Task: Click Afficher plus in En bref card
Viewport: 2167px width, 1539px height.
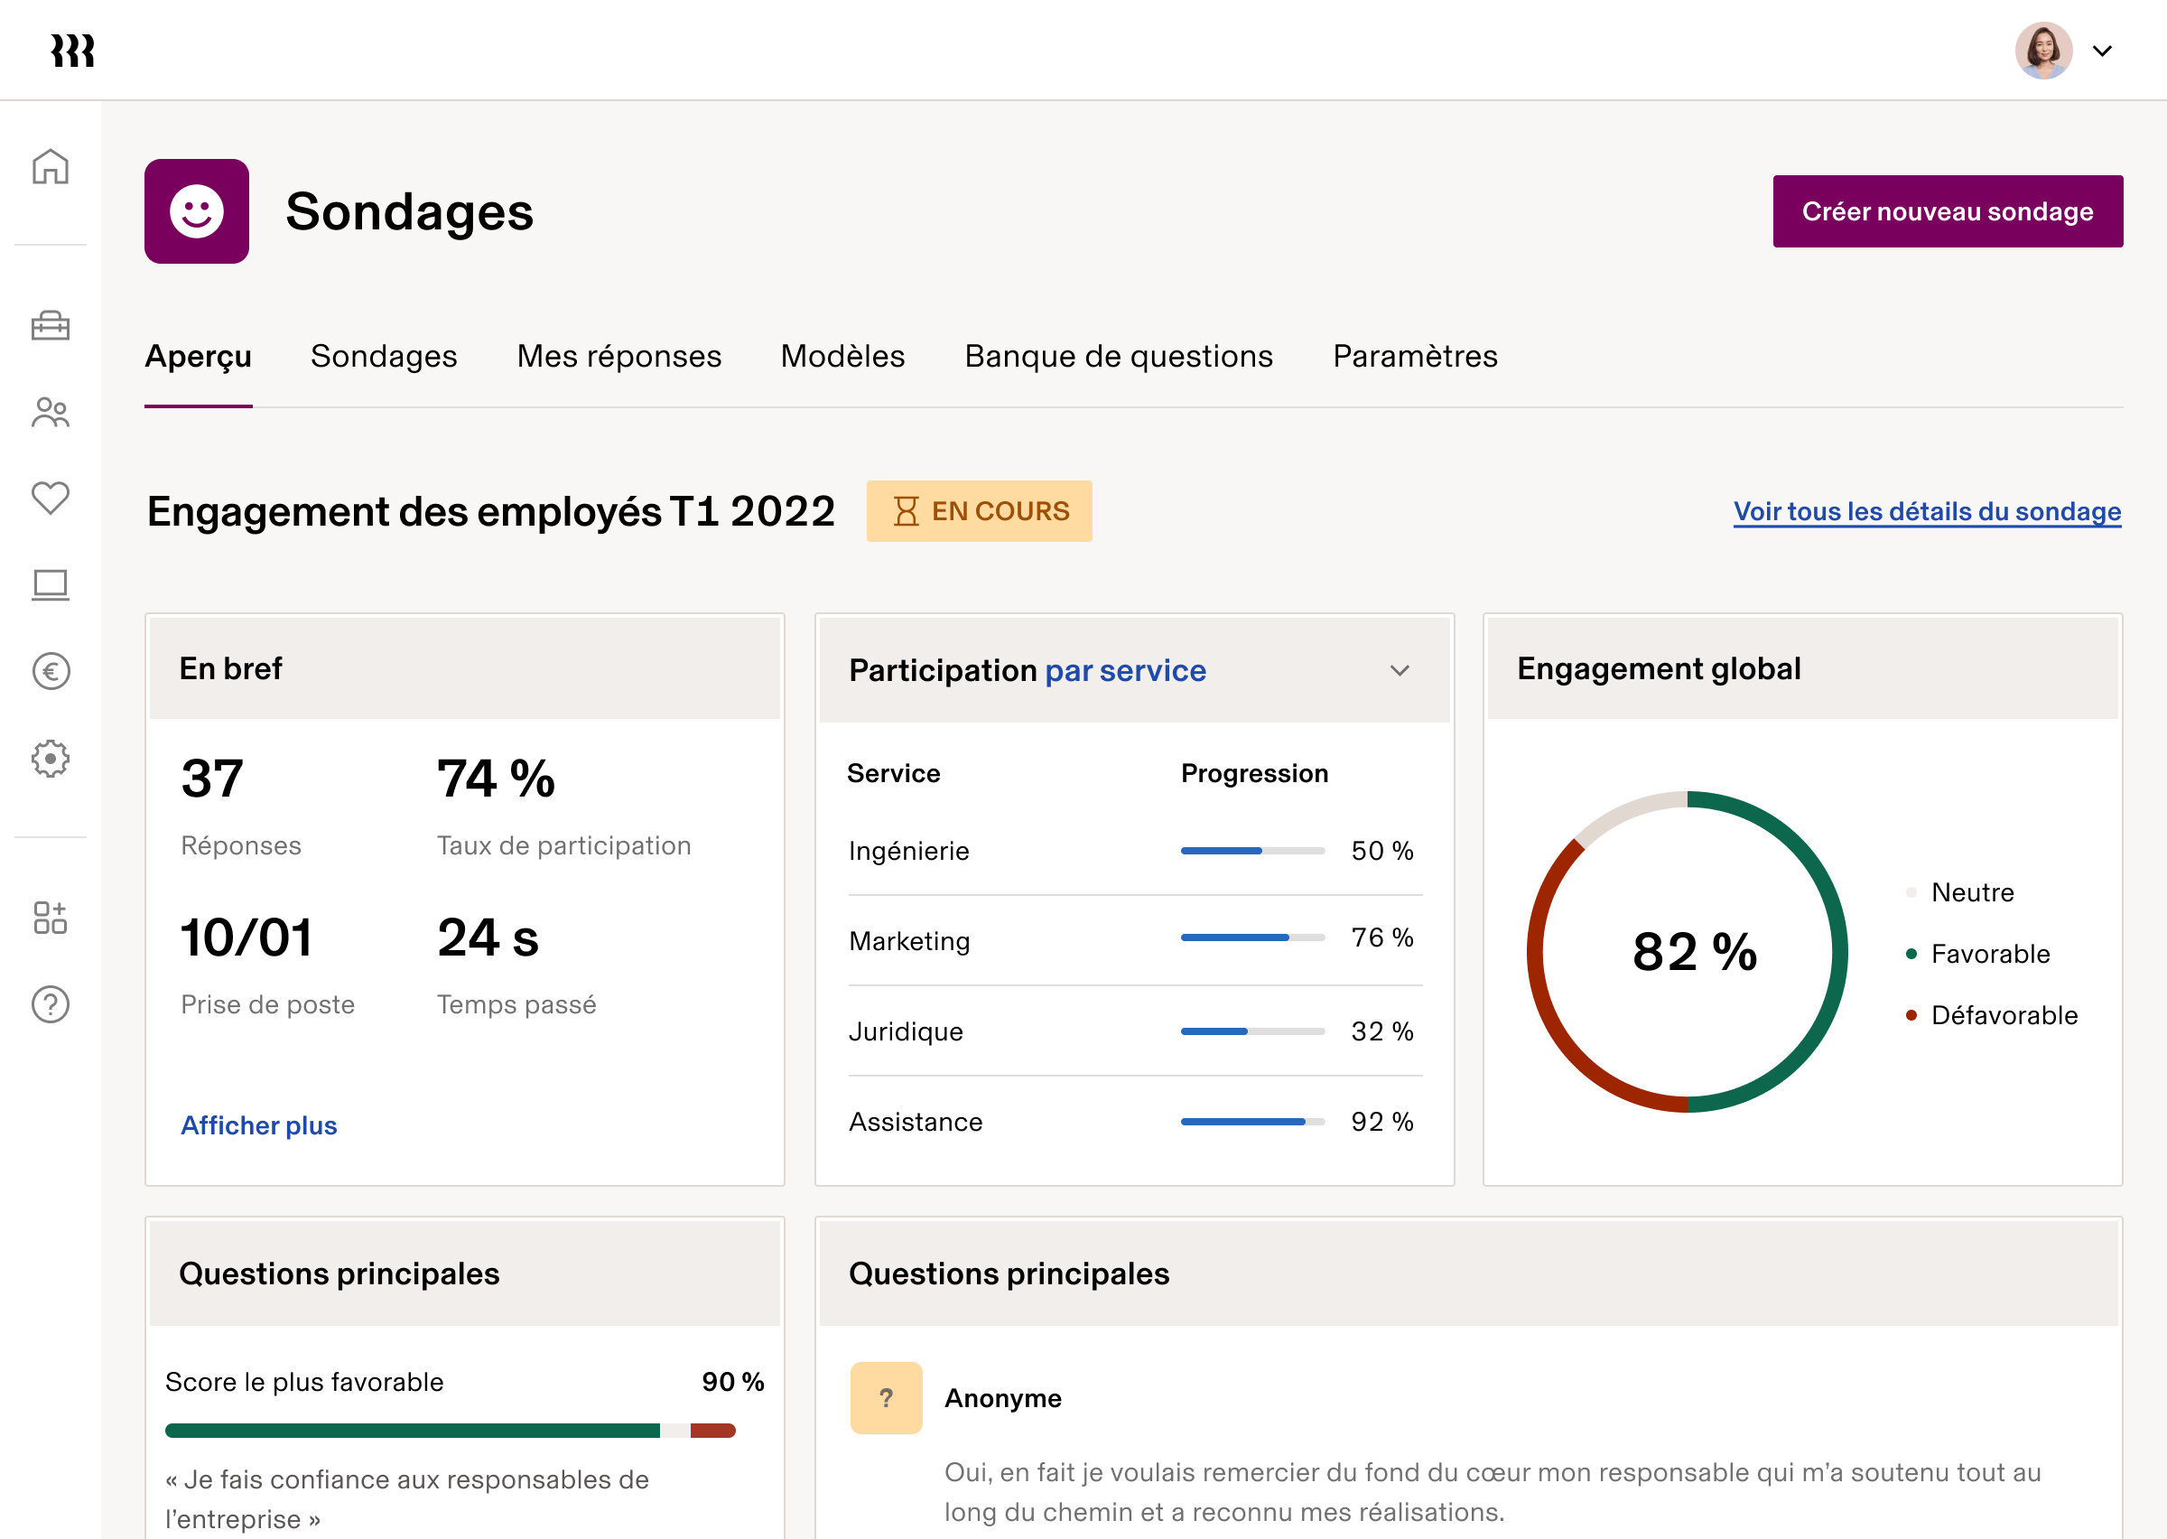Action: (258, 1124)
